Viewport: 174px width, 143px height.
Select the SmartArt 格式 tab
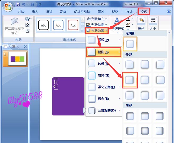pos(144,11)
